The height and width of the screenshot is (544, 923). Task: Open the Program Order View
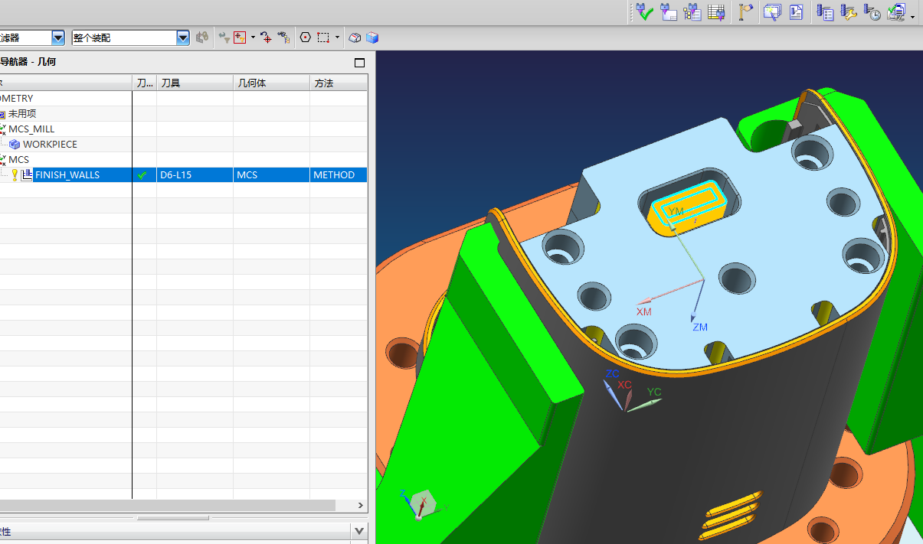click(x=669, y=12)
